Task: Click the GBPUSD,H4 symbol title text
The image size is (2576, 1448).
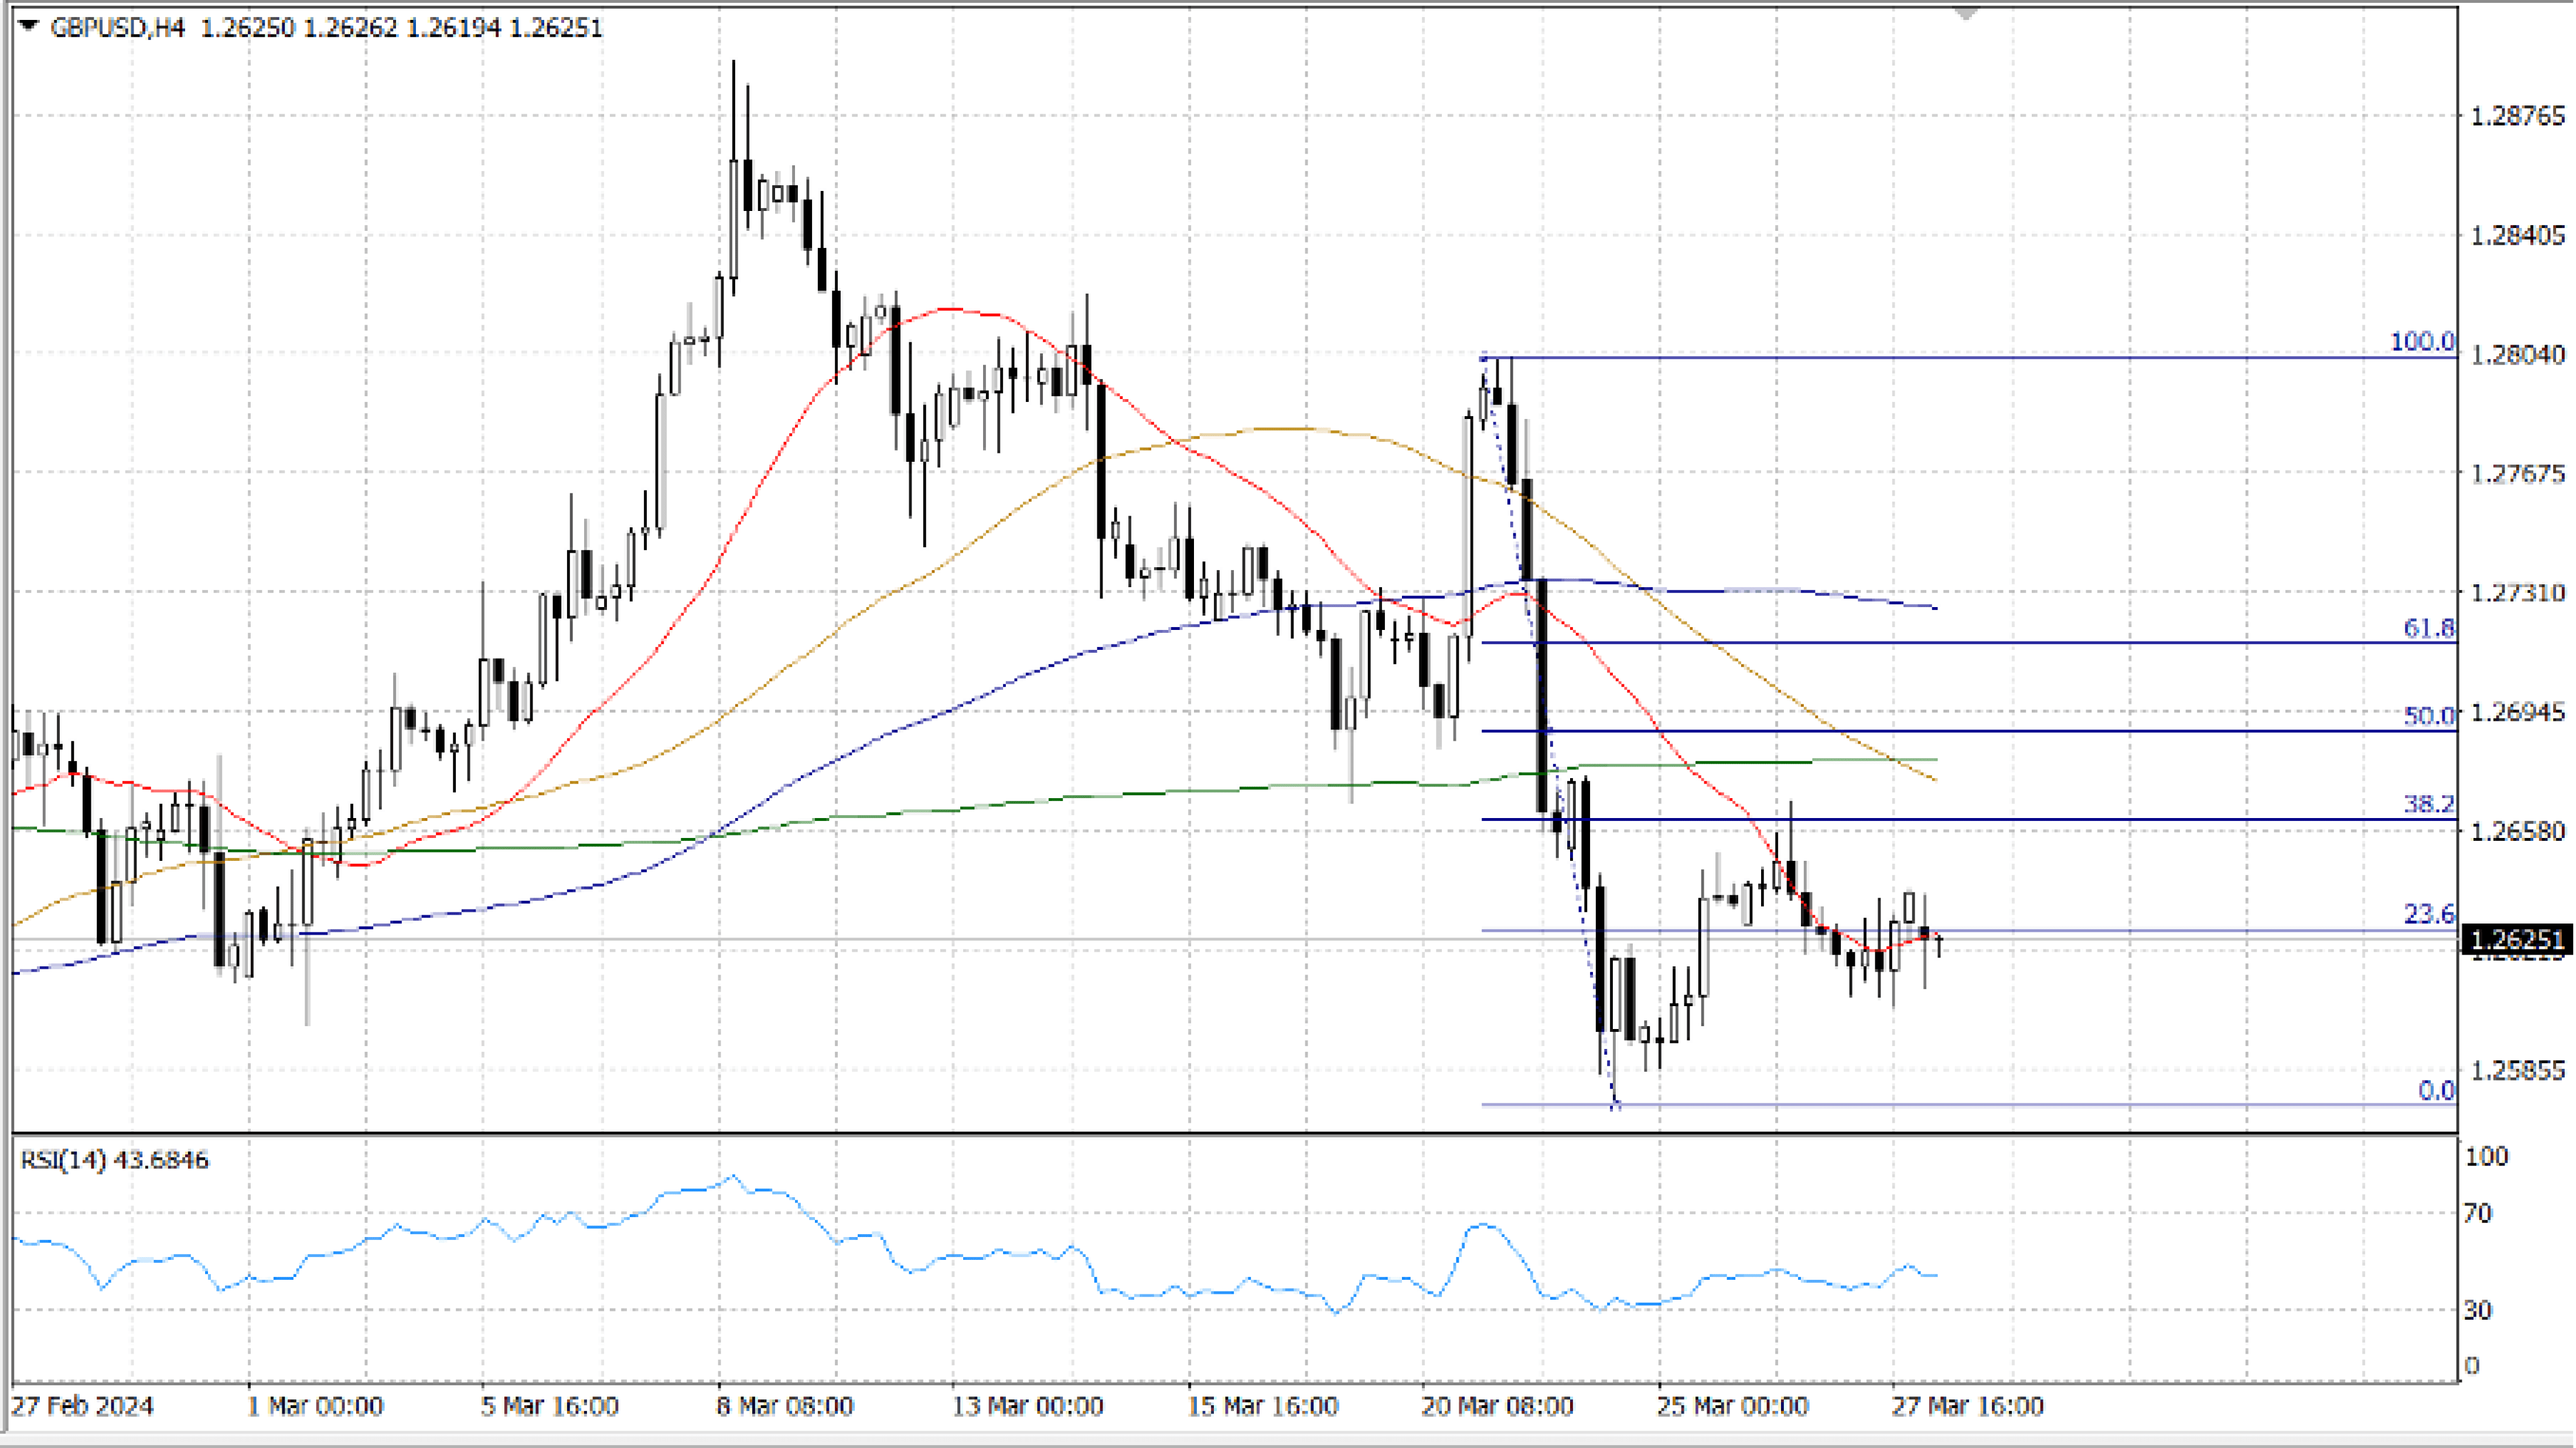Action: (x=117, y=28)
